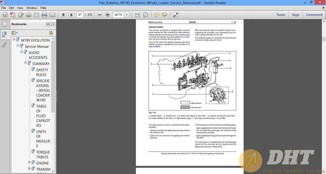Click the Save floppy disk icon
326x174 pixels.
tap(37, 15)
